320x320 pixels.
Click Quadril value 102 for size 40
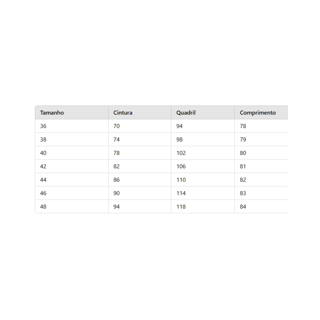pyautogui.click(x=181, y=153)
